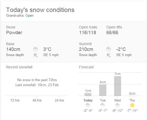The height and width of the screenshot is (120, 147).
Task: Click Tuesday's snow cloud forecast icon
Action: pos(103,105)
